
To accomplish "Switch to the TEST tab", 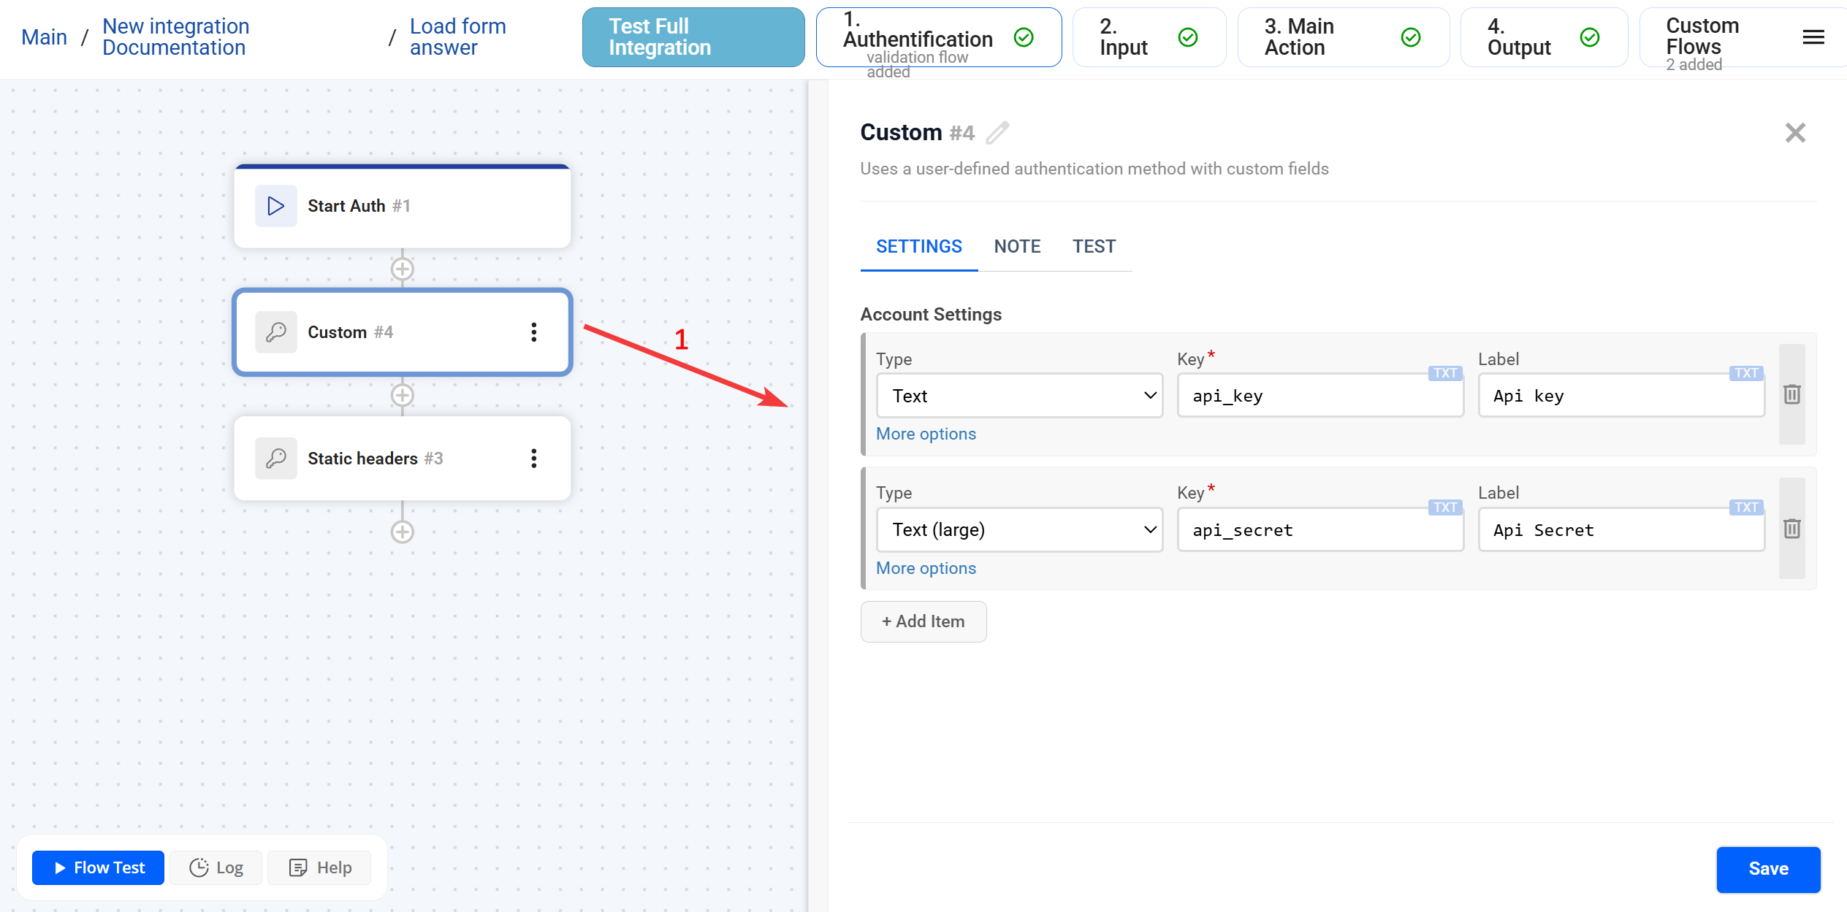I will pos(1094,247).
